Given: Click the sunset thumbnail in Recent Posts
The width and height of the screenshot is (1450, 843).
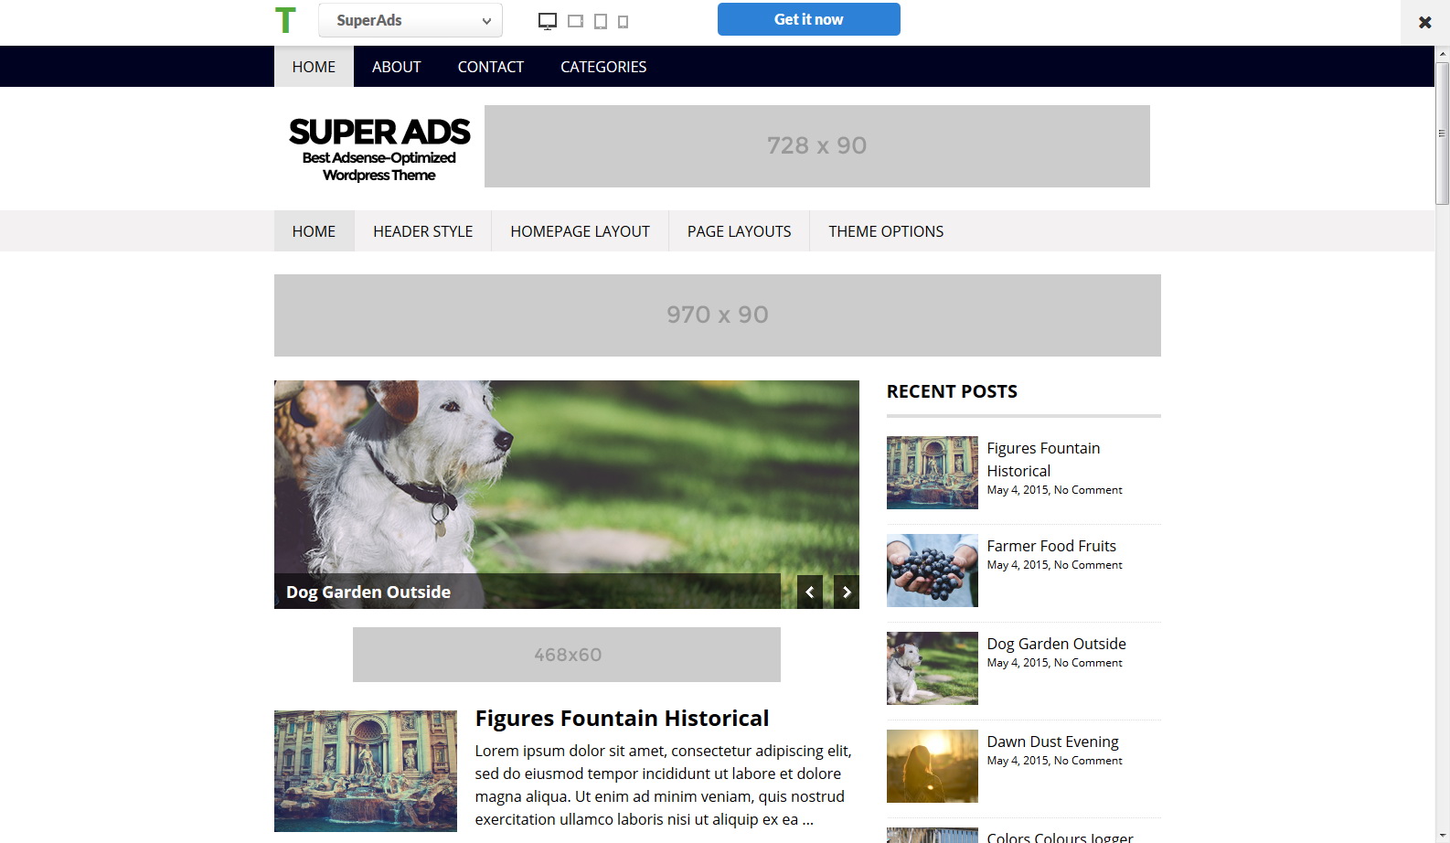Looking at the screenshot, I should [933, 766].
